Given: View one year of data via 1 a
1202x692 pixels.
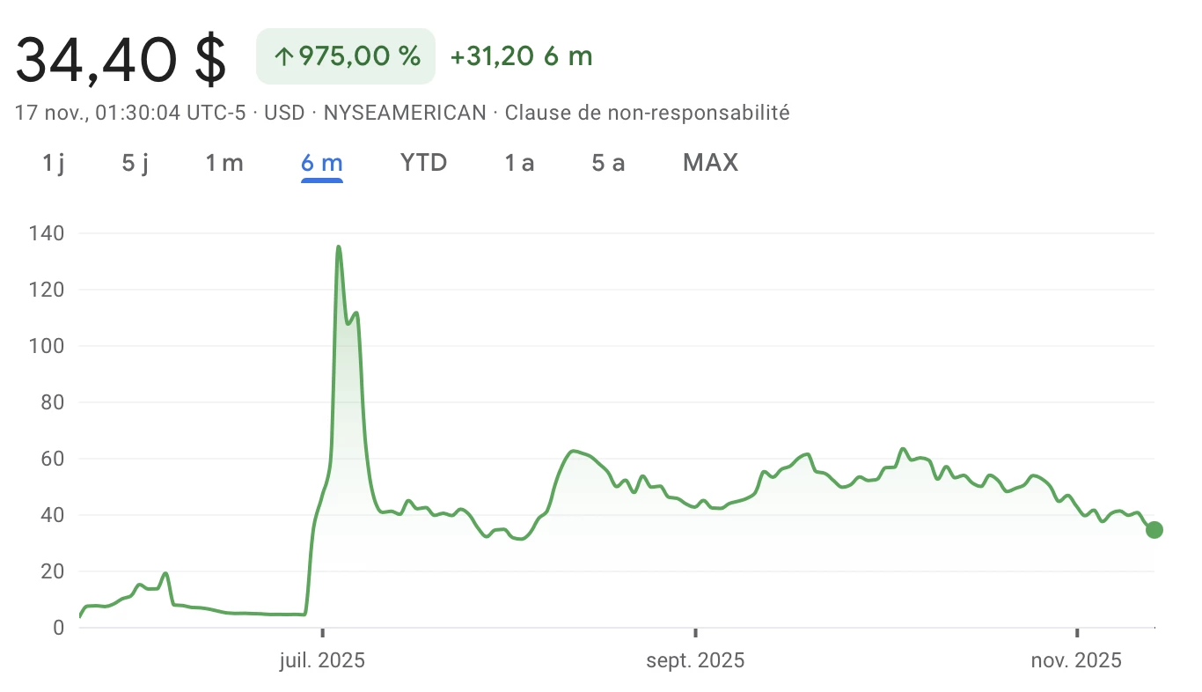Looking at the screenshot, I should click(x=519, y=162).
